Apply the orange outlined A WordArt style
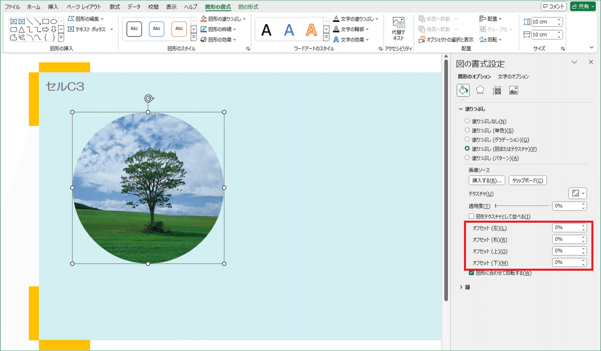The image size is (601, 351). coord(312,30)
